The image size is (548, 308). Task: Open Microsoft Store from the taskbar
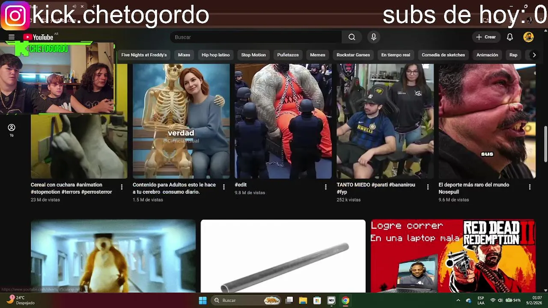(317, 300)
